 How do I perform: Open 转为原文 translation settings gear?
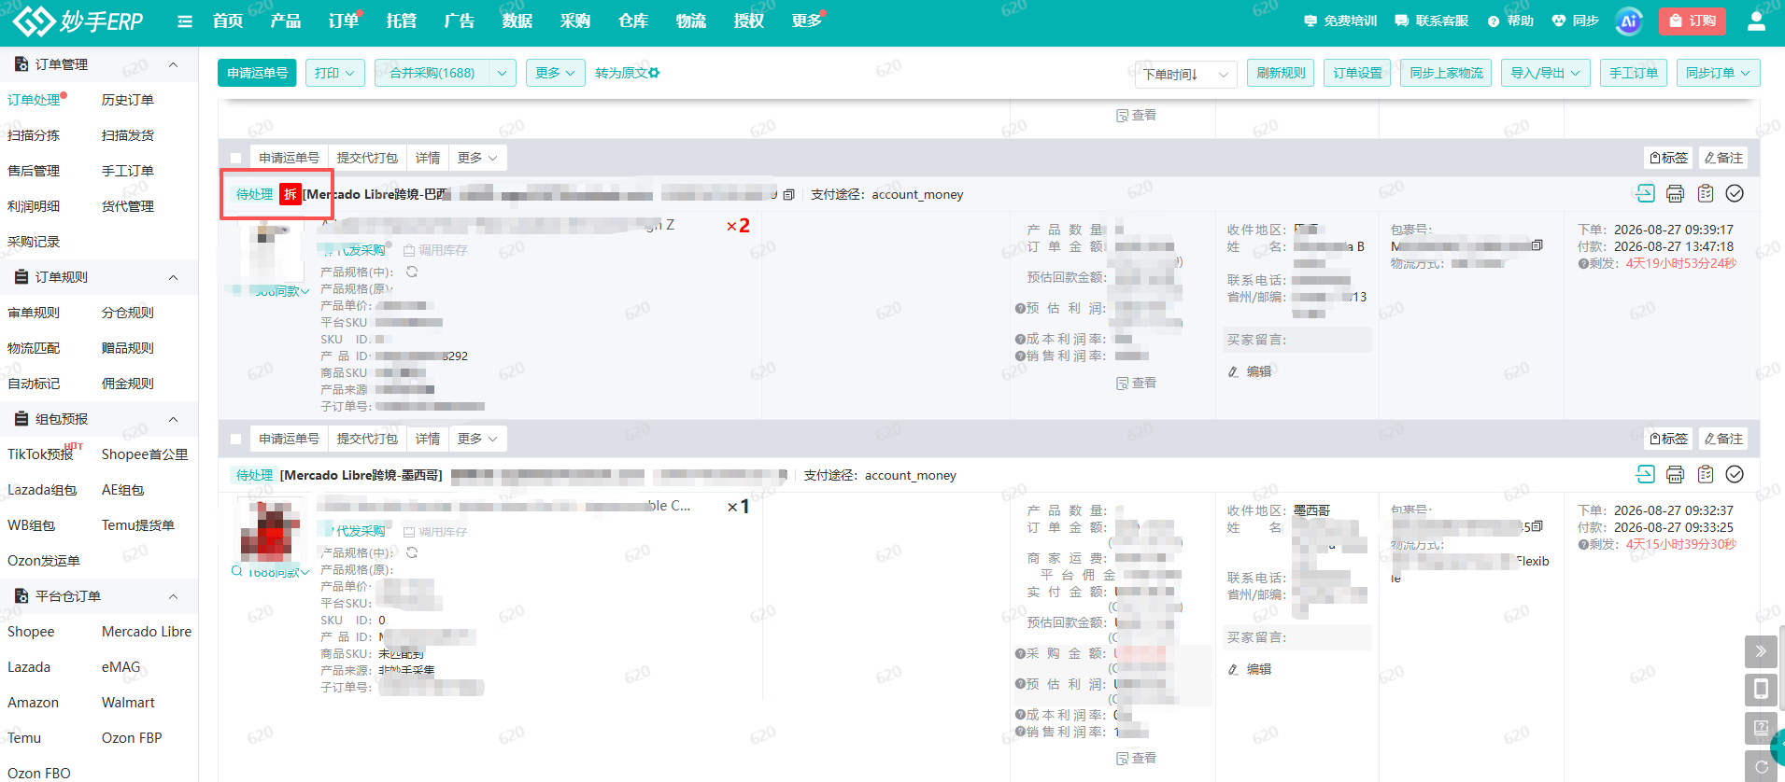pyautogui.click(x=654, y=73)
